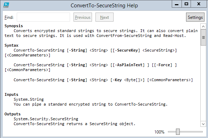Open the Settings button

[x=195, y=17]
